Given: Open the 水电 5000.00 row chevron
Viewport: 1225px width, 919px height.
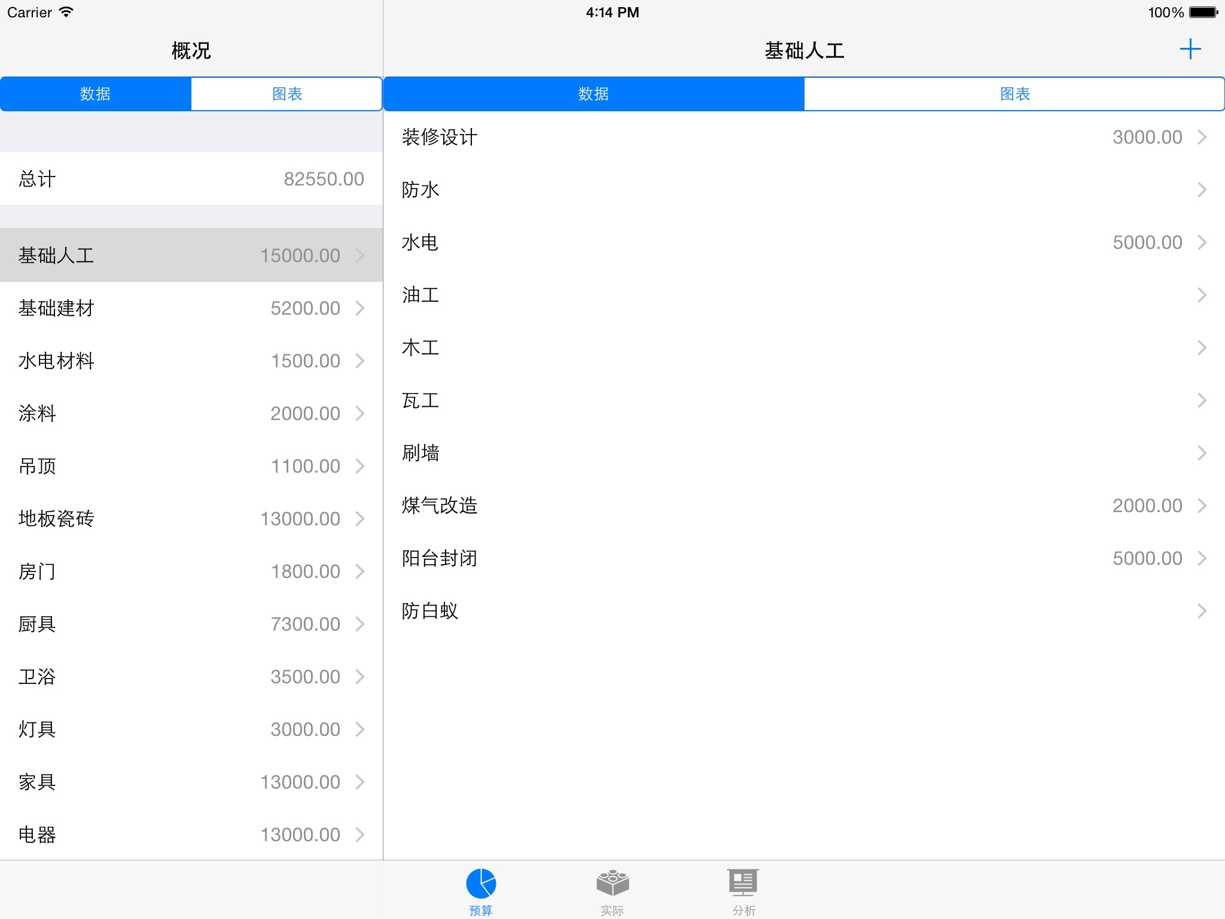Looking at the screenshot, I should coord(1202,242).
